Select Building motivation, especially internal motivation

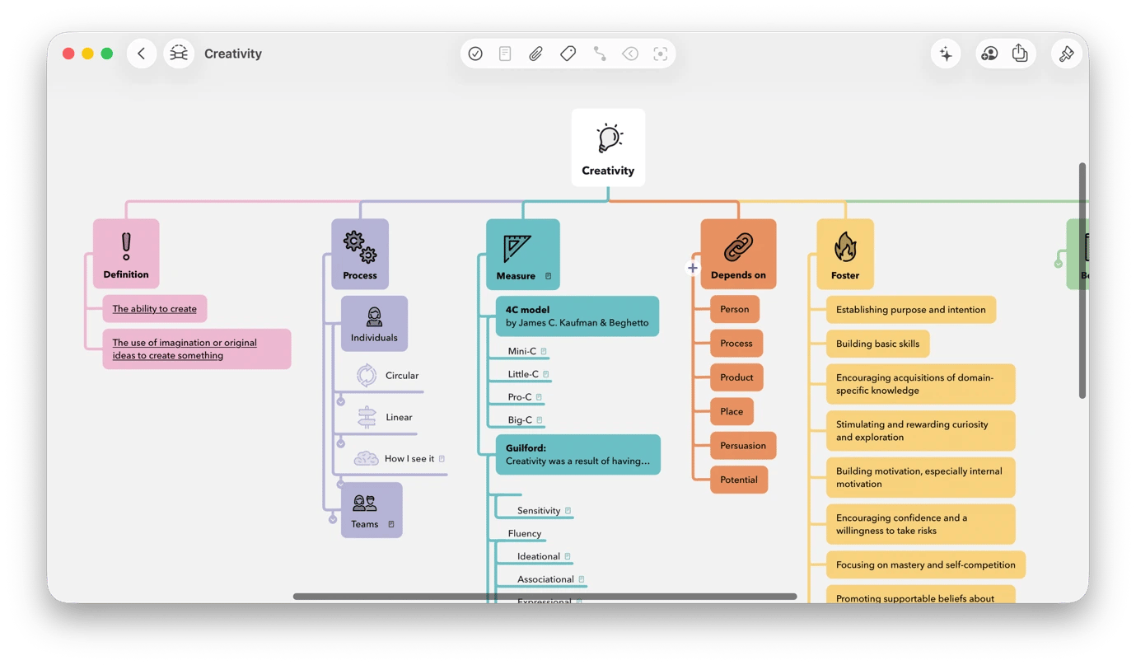point(921,478)
